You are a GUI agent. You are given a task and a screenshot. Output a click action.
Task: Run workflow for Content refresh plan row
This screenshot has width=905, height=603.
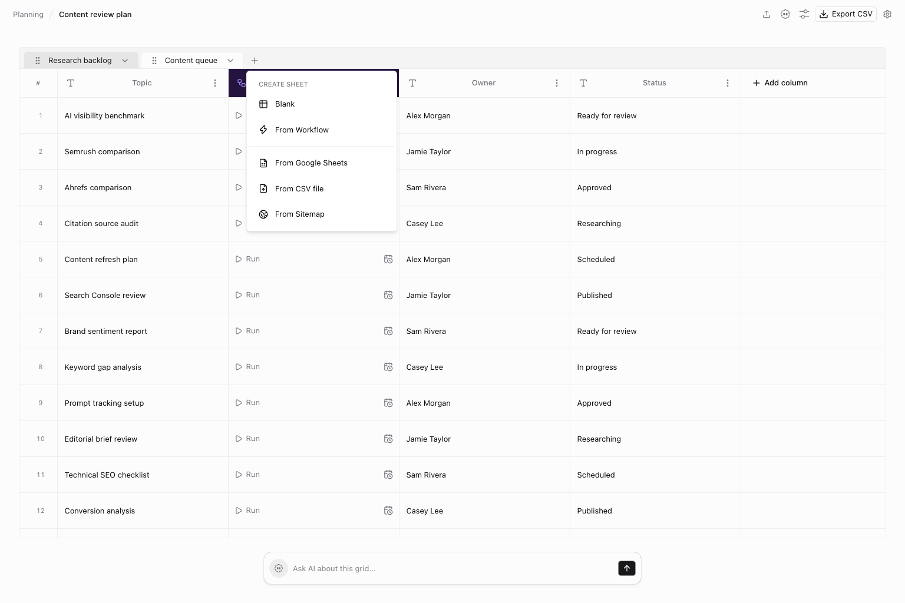click(247, 259)
